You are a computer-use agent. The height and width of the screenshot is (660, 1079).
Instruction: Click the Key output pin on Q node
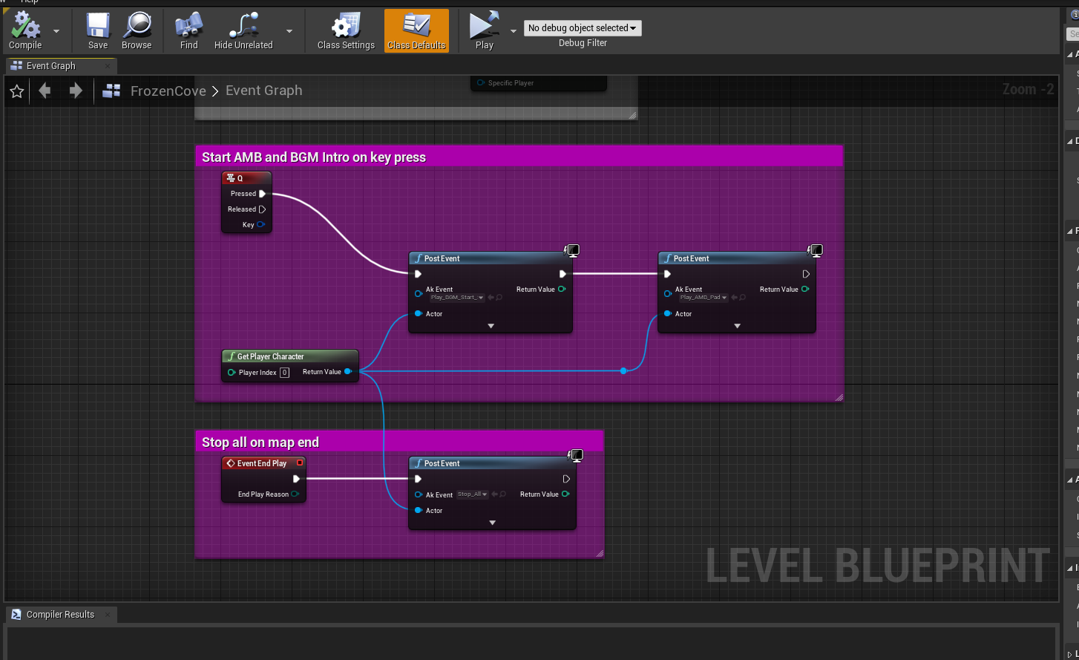click(261, 225)
